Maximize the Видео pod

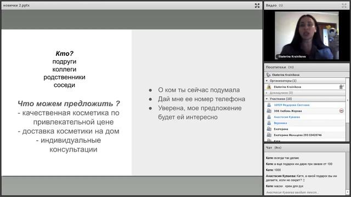tap(344, 5)
